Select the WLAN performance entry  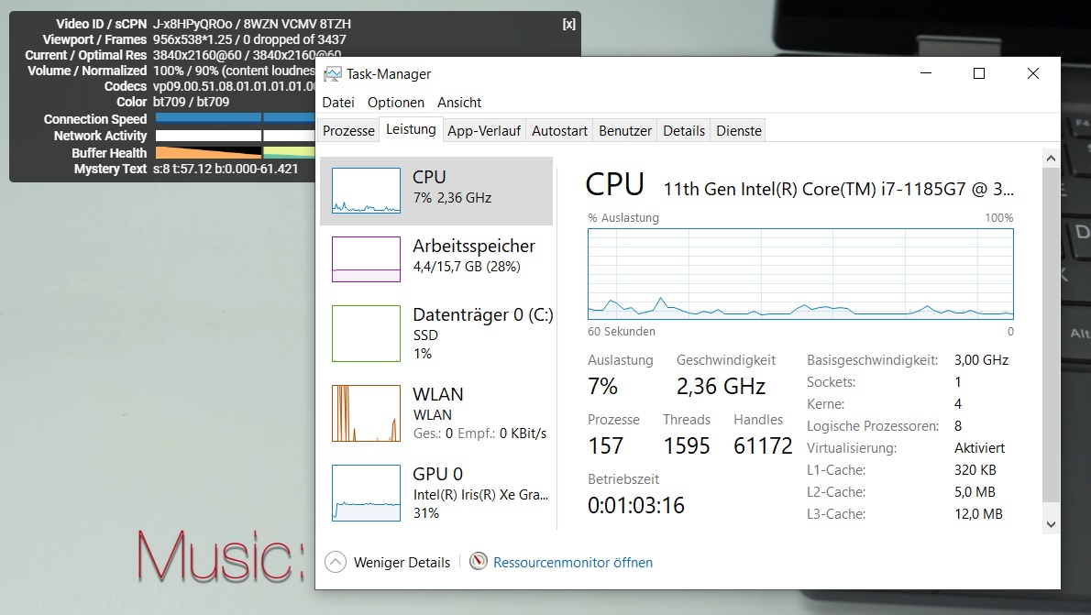436,413
